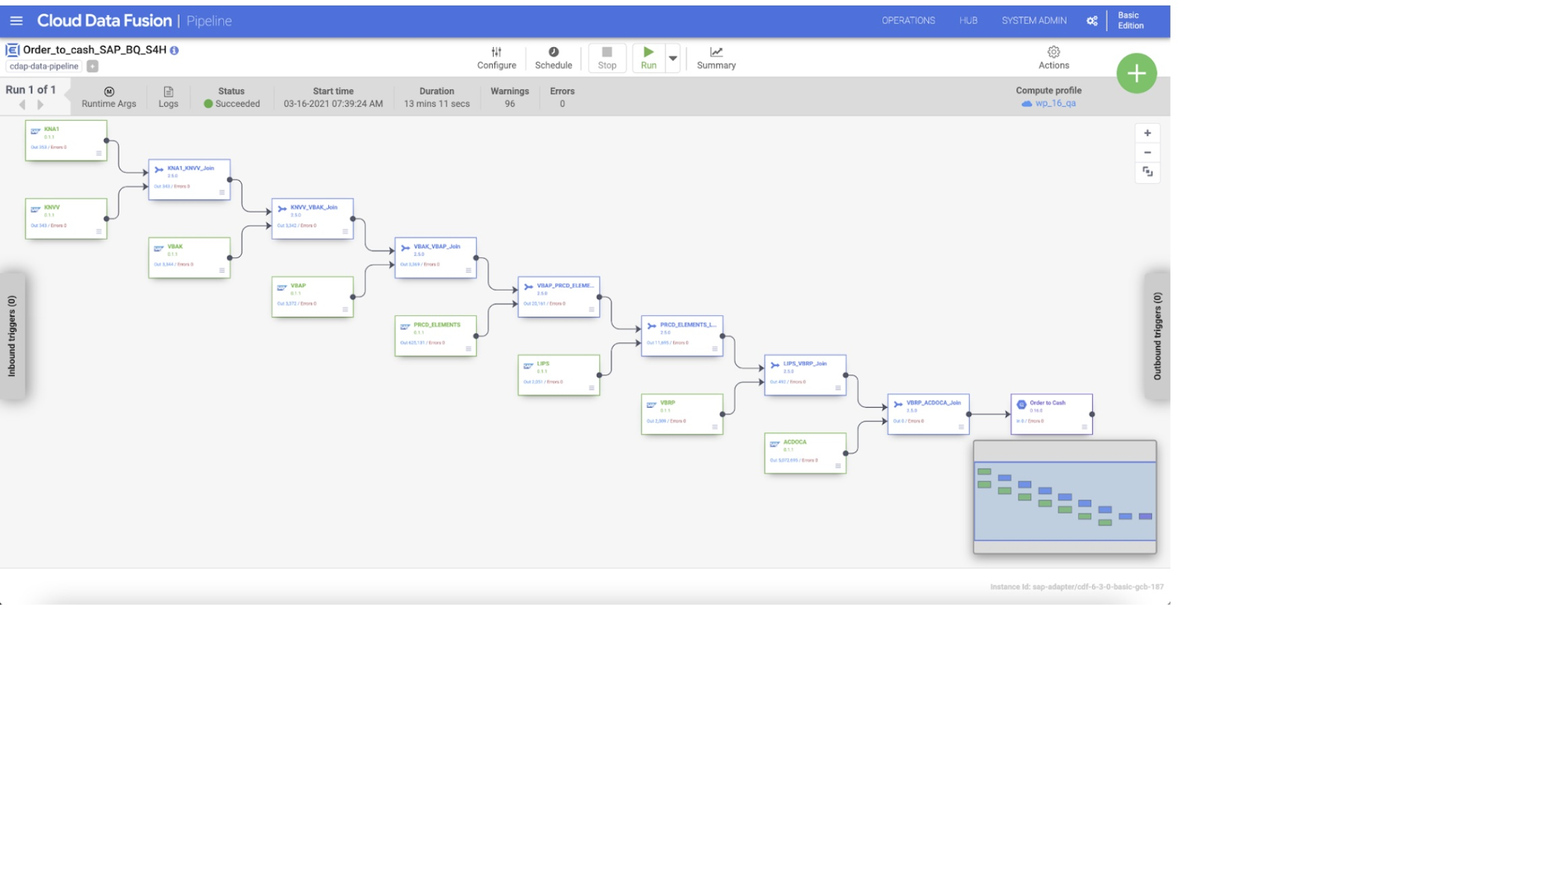The image size is (1556, 875).
Task: Open OPERATIONS in the top bar
Action: [x=908, y=21]
